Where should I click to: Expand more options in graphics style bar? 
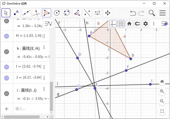154,24
